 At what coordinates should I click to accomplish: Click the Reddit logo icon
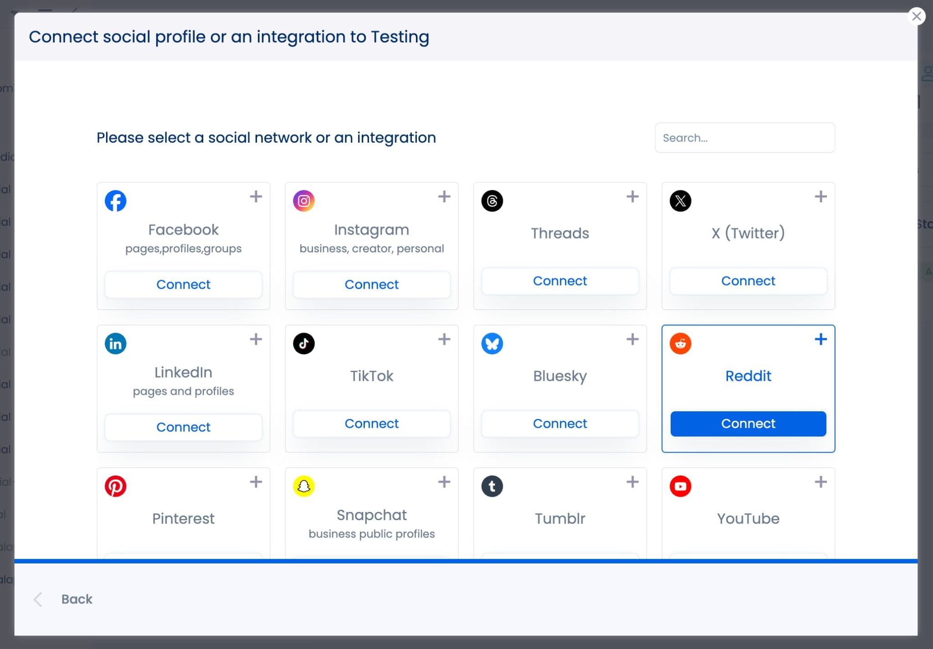click(681, 343)
